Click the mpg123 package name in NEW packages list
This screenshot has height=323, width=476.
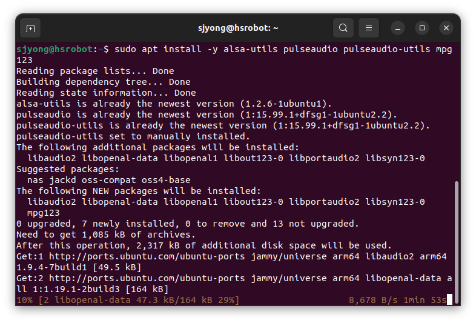click(44, 213)
